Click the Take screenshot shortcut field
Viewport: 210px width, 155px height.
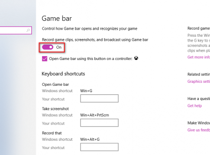(100, 123)
